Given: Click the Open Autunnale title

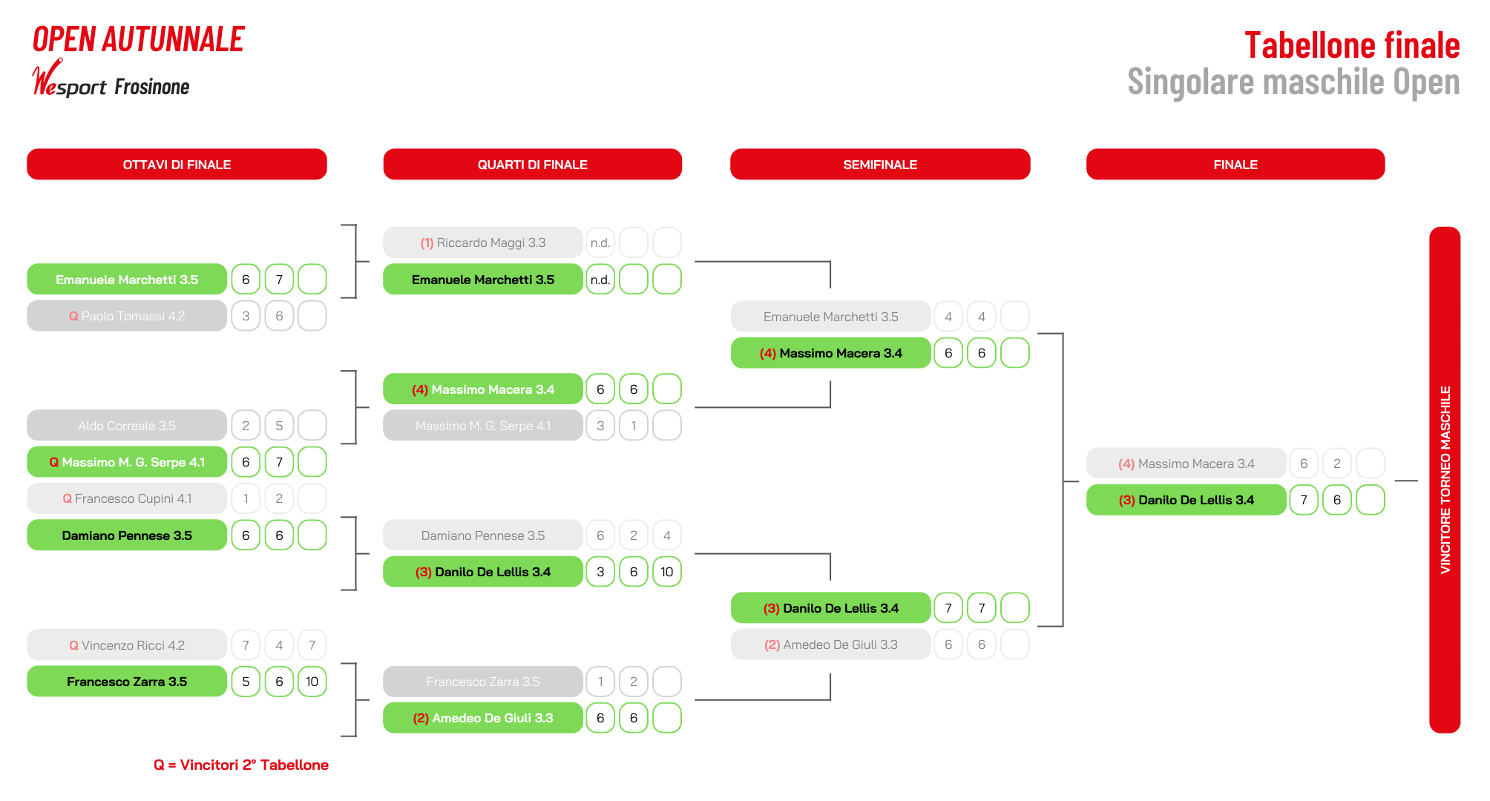Looking at the screenshot, I should [139, 39].
